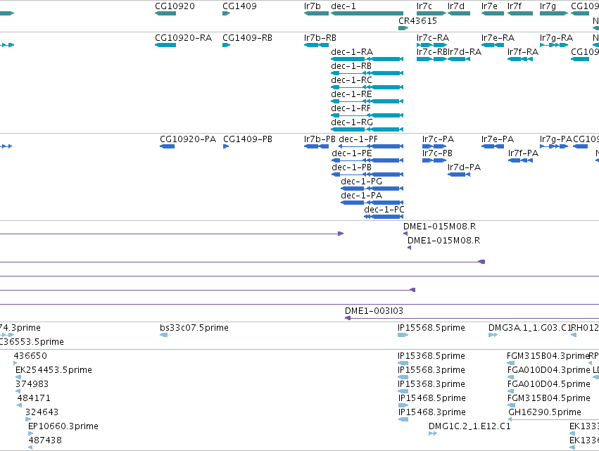Select the 436650 feature arrow
Viewport: 599px width, 451px height.
pos(15,363)
